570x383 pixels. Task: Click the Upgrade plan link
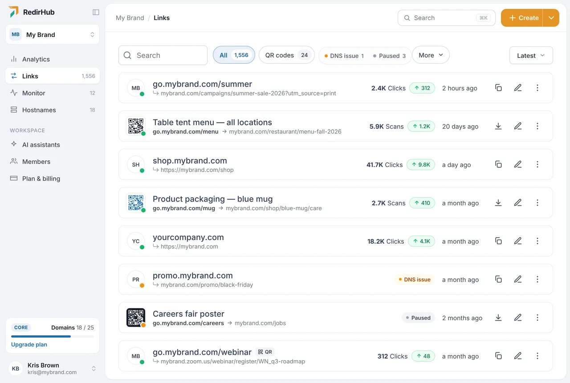(x=29, y=344)
